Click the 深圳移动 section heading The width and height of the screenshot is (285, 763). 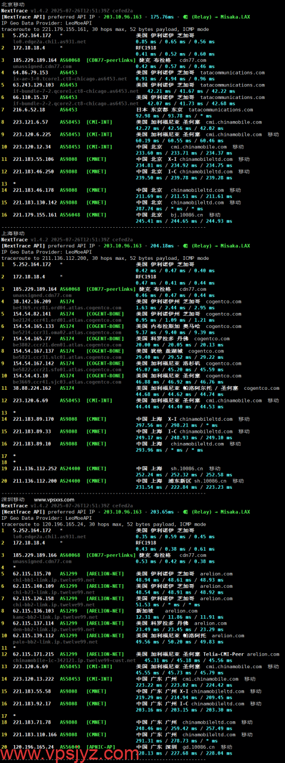pos(12,498)
